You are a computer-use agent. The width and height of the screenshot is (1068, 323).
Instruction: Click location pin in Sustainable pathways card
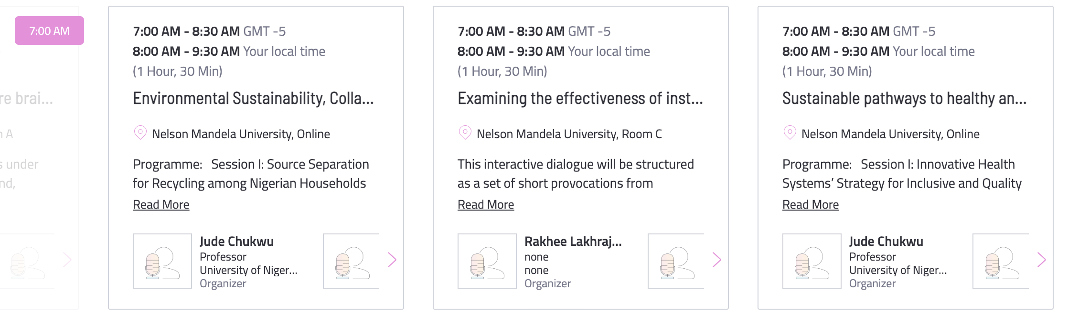(790, 132)
